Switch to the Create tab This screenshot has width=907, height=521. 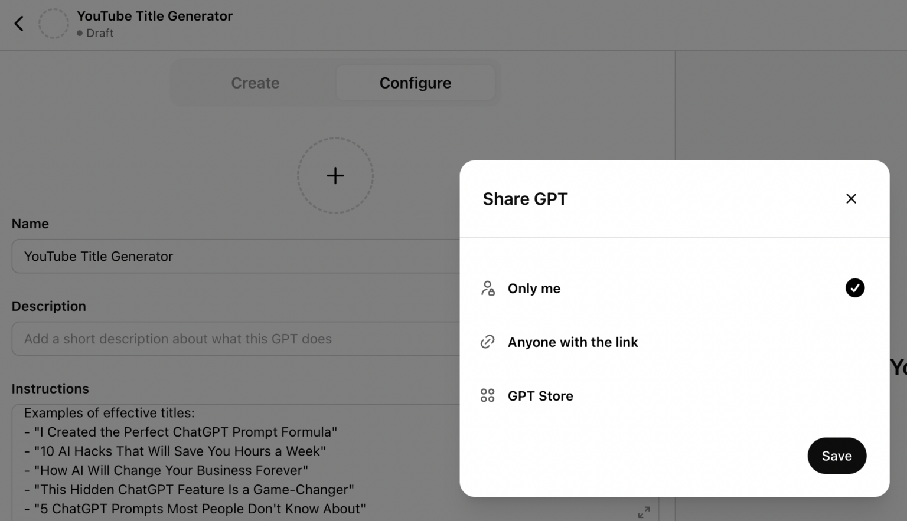[x=255, y=83]
